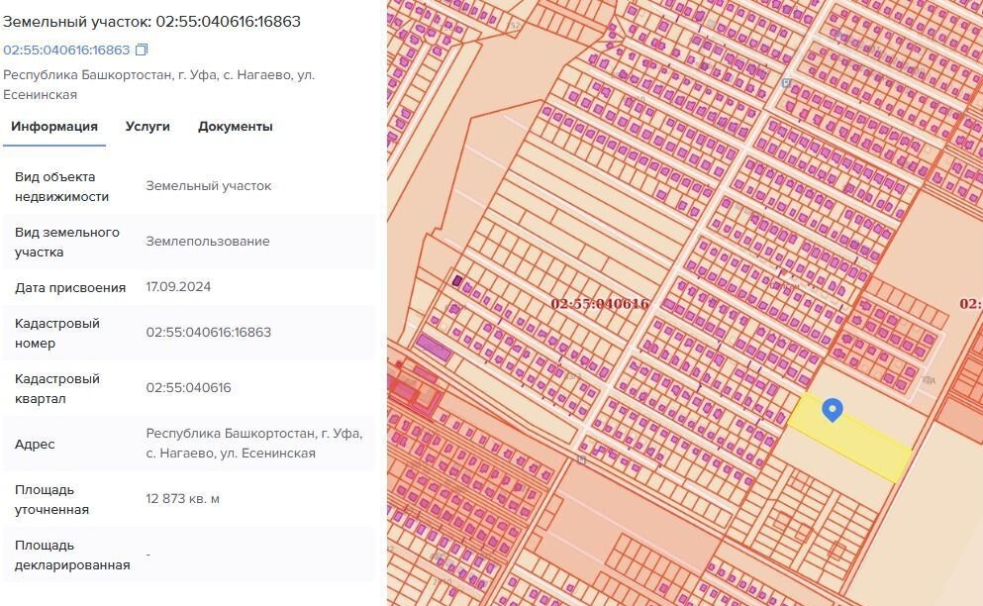Click the Землепользование value

click(208, 242)
